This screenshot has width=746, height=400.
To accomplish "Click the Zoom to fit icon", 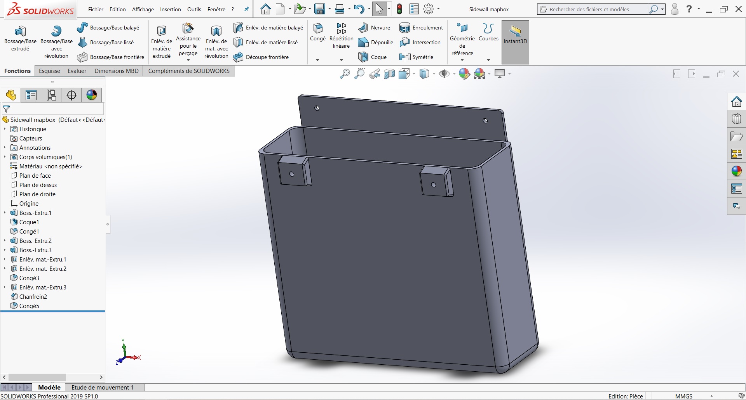I will [345, 74].
